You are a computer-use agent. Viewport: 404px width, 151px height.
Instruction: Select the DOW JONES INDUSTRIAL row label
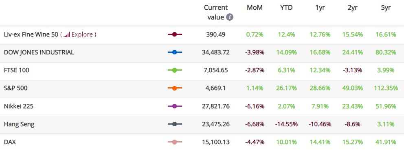39,52
